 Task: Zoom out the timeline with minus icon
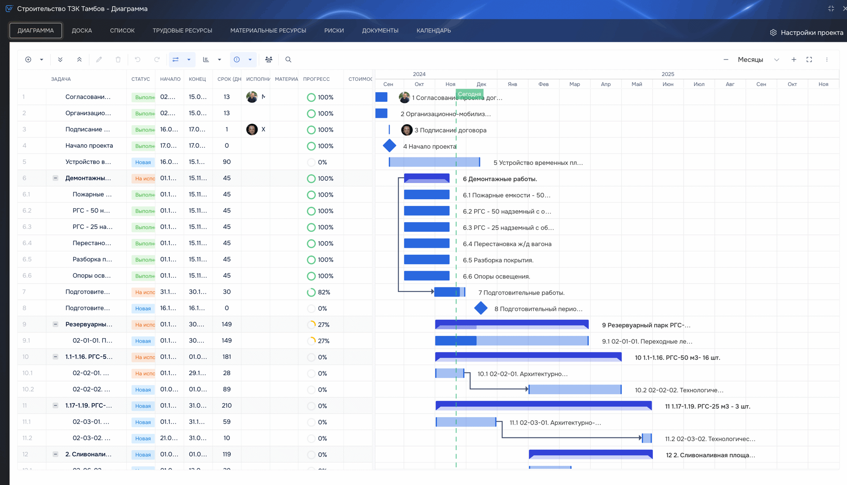726,60
